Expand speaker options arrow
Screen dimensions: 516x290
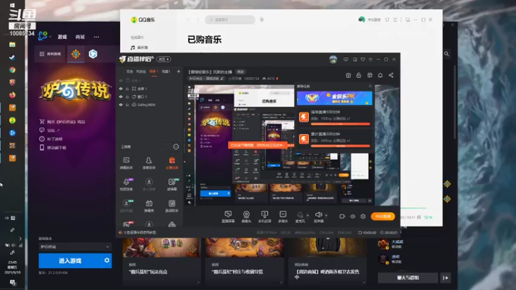coord(326,215)
